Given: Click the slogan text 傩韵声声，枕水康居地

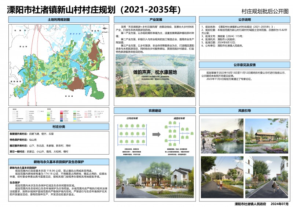Looking at the screenshot, I should 155,72.
